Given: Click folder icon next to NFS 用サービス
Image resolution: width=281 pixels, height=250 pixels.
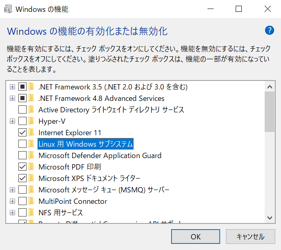Looking at the screenshot, I should point(31,212).
